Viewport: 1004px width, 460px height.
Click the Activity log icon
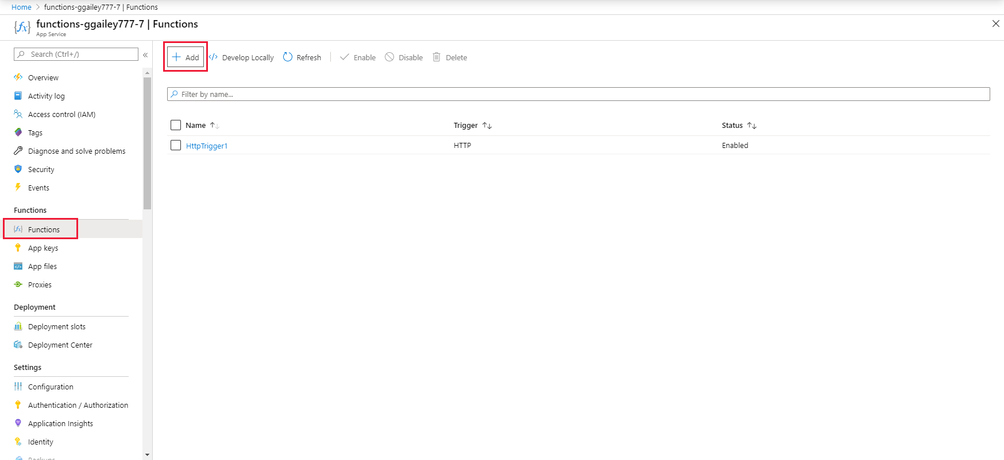pos(18,96)
